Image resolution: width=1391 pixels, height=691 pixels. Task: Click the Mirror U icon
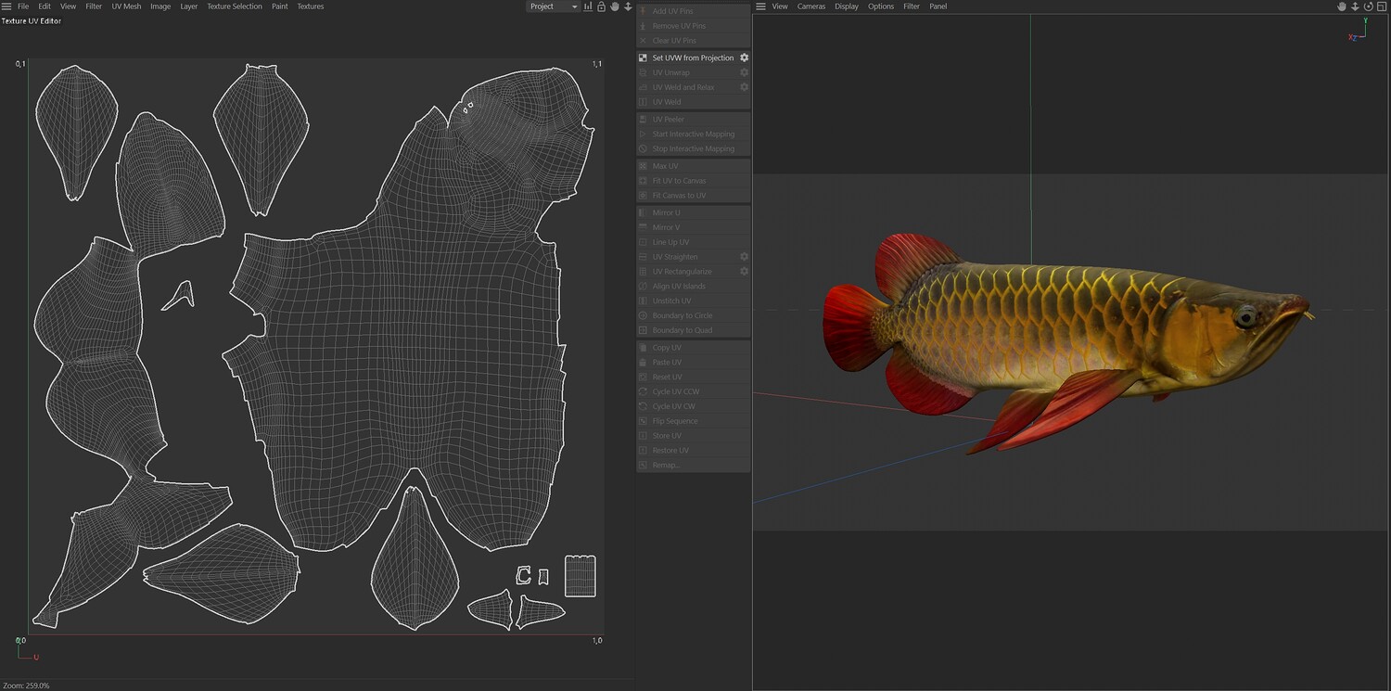click(644, 212)
